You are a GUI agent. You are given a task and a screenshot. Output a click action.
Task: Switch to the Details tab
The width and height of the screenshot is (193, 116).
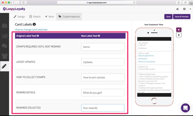[35, 17]
